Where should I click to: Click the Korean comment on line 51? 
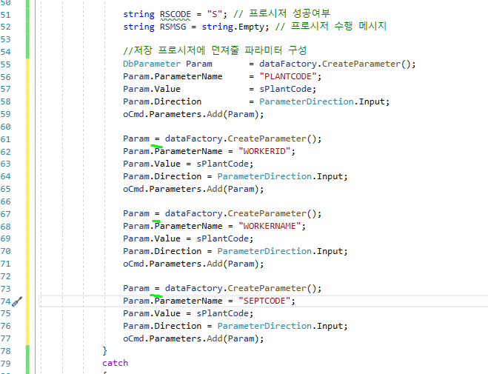(x=281, y=13)
